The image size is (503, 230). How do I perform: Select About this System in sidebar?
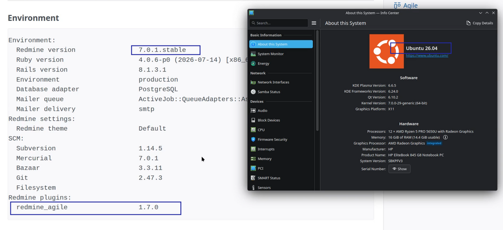[281, 44]
